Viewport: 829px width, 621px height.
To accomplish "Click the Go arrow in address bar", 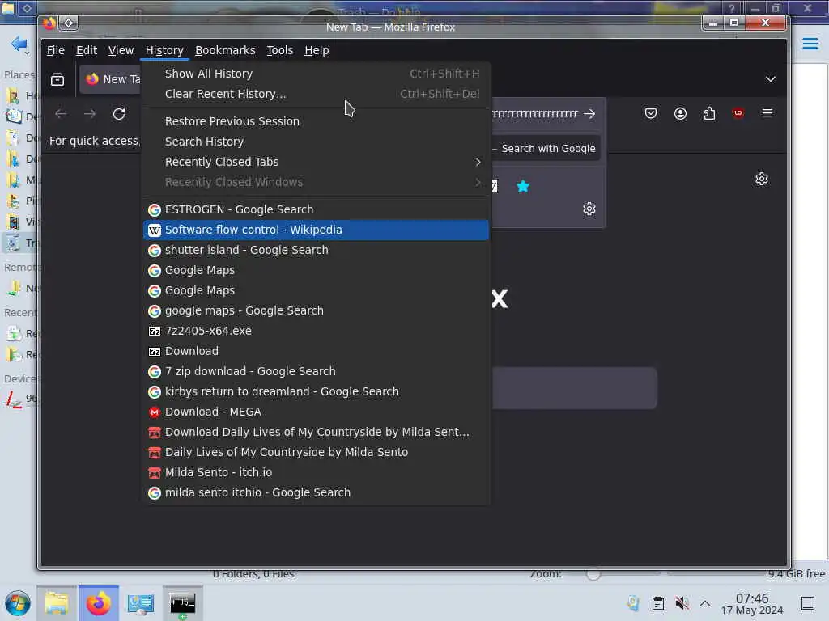I will click(589, 113).
